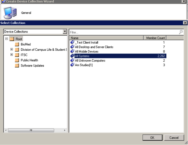Focus the Filter text field

[x=124, y=32]
